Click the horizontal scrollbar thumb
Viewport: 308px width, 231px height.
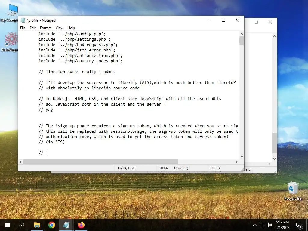coord(100,162)
